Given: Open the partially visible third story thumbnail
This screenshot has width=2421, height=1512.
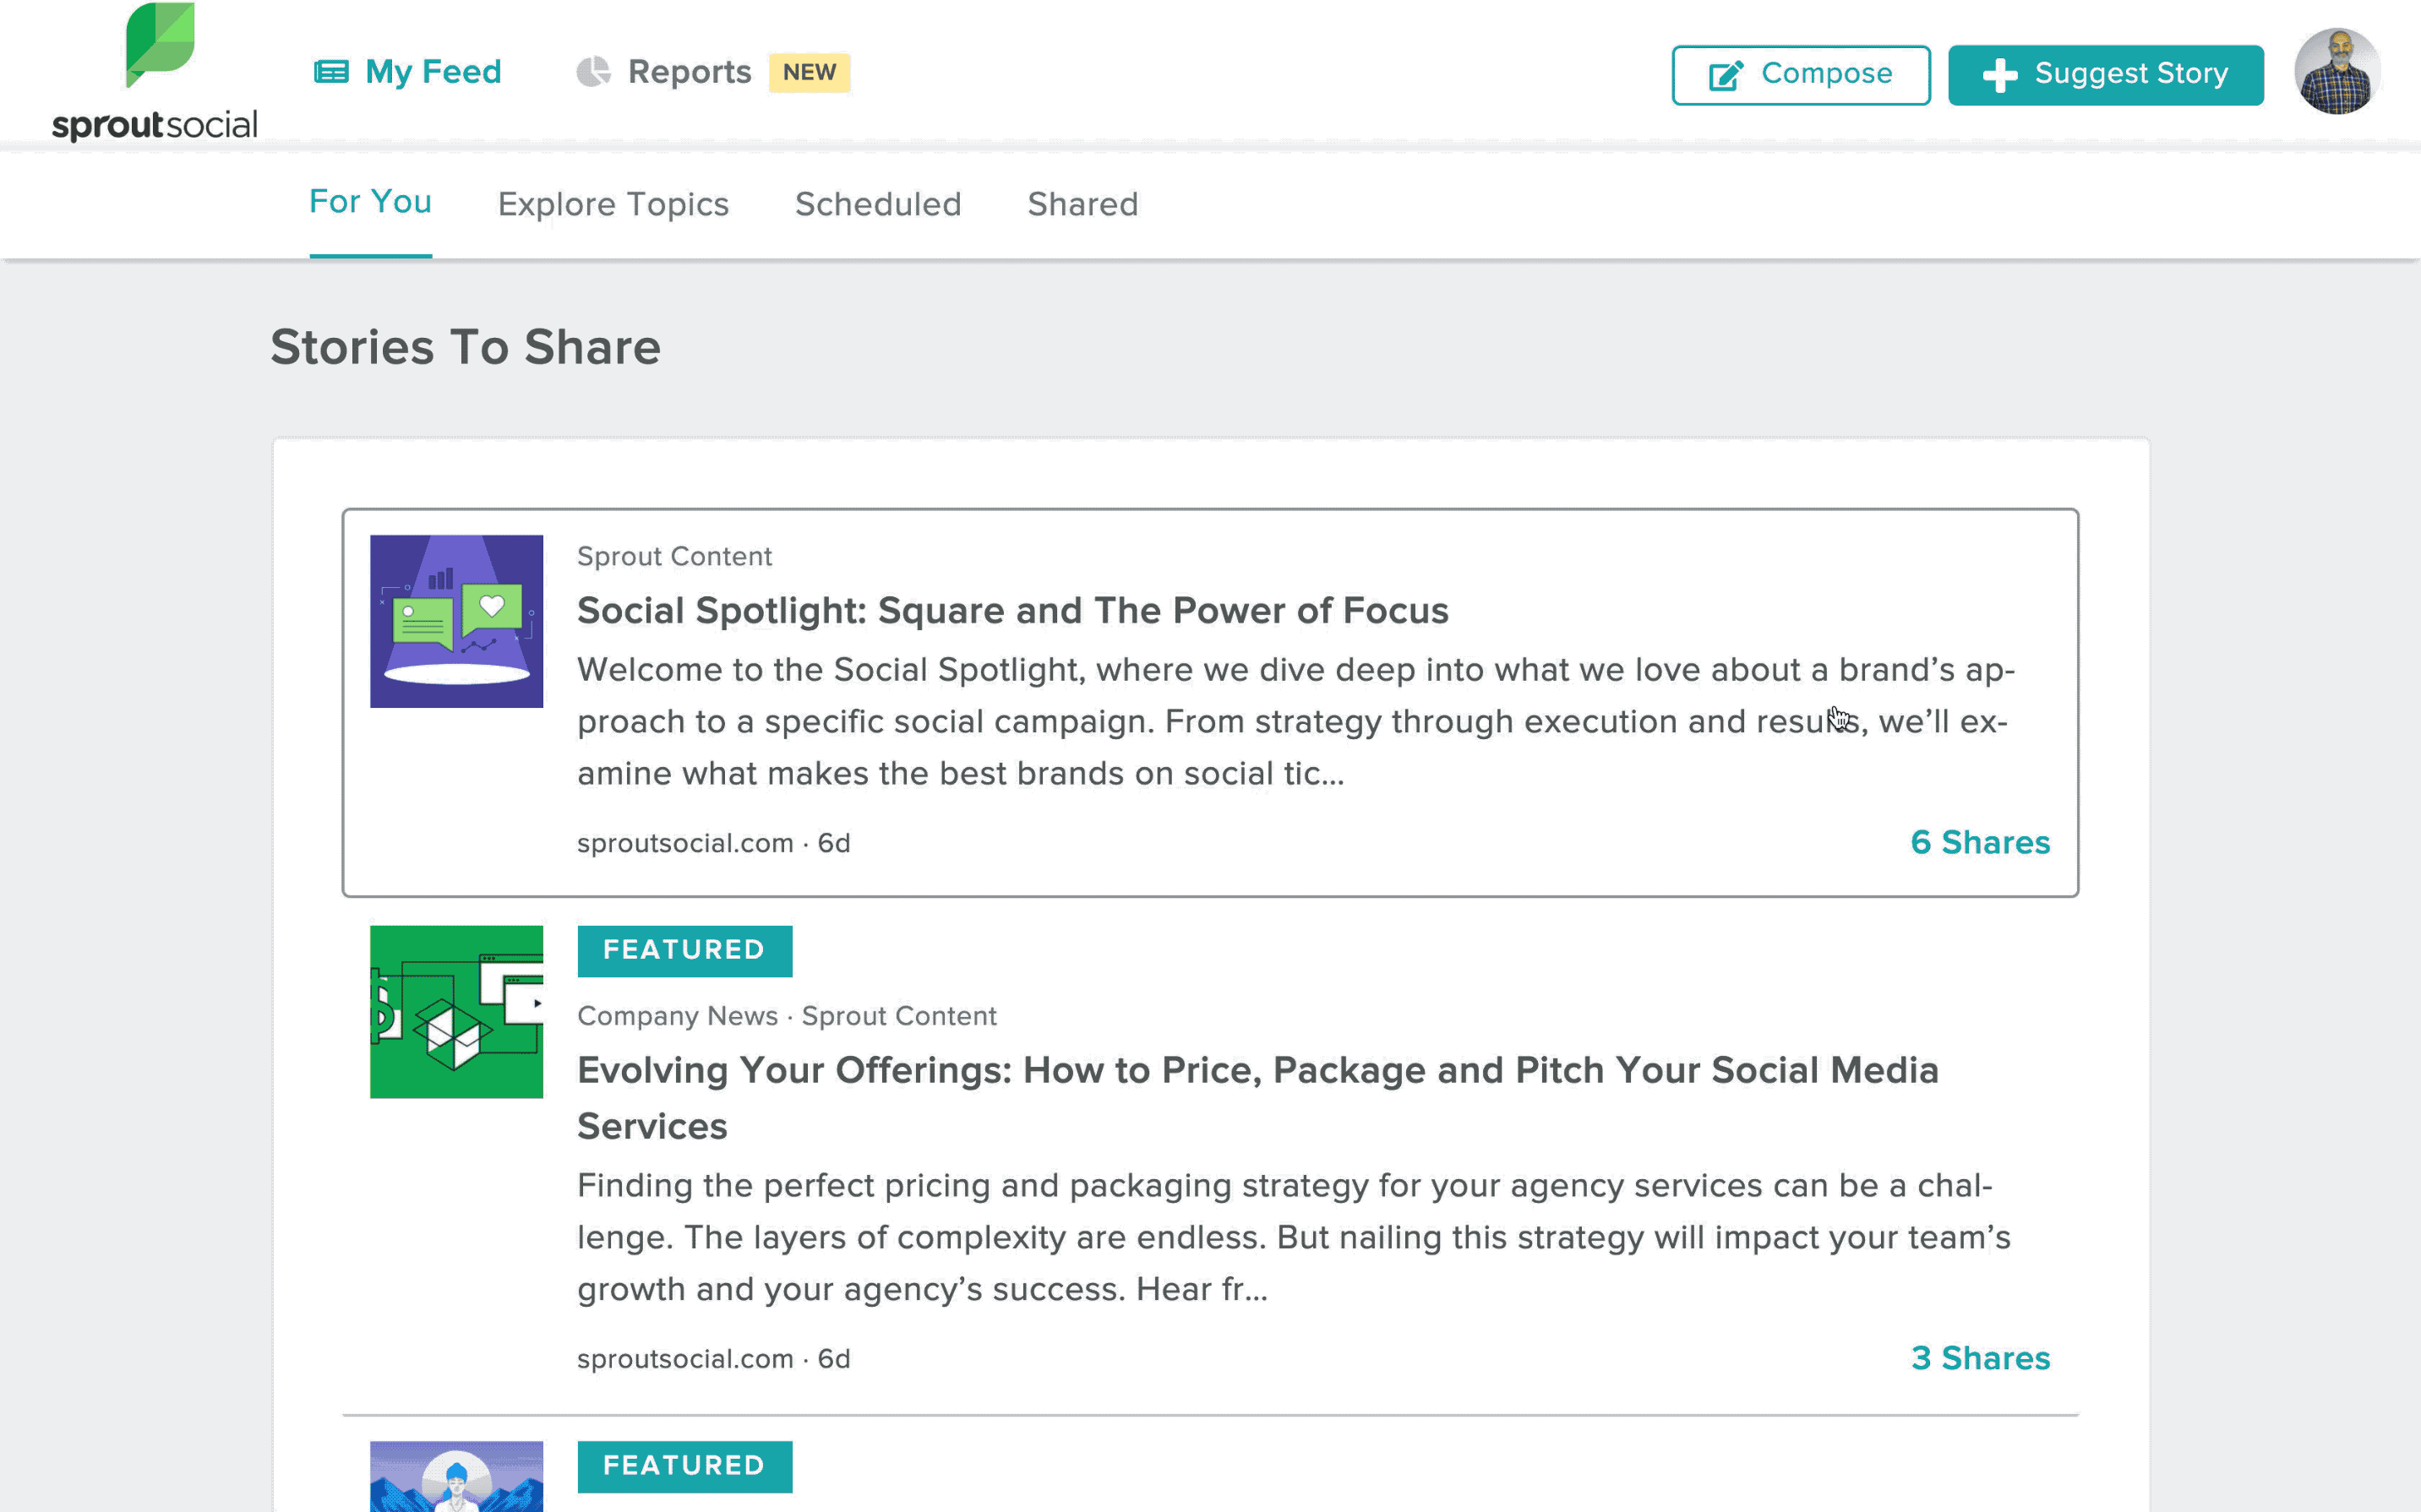Looking at the screenshot, I should (456, 1476).
